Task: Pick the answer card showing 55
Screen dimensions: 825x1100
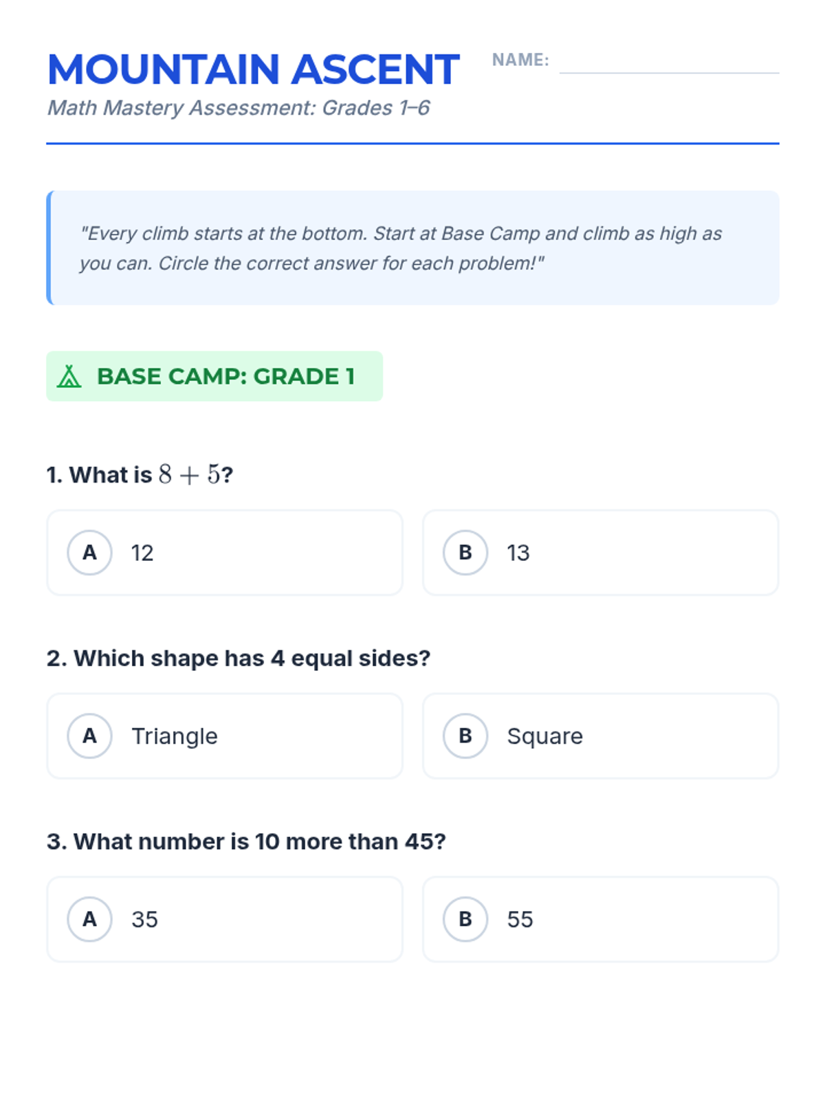Action: (x=601, y=919)
